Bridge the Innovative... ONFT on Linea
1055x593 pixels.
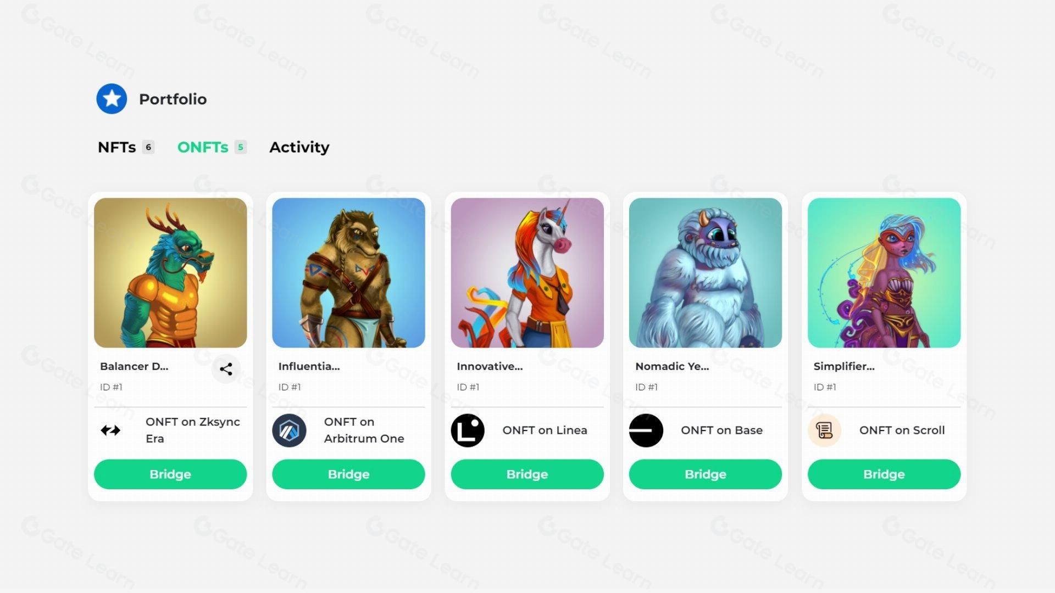click(x=527, y=474)
